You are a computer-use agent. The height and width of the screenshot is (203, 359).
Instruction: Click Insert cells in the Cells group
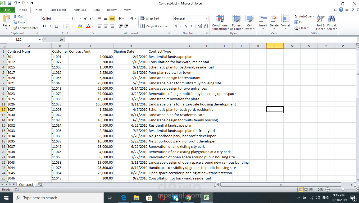[263, 23]
